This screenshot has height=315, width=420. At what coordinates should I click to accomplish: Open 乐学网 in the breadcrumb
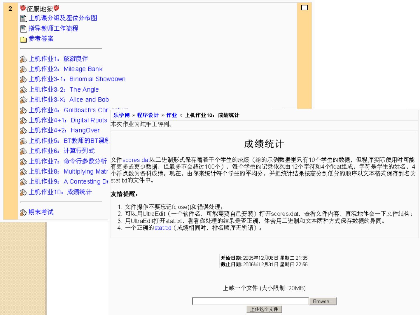(121, 115)
